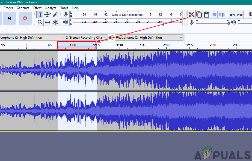Open the Generate menu
The image size is (252, 161).
coord(23,8)
